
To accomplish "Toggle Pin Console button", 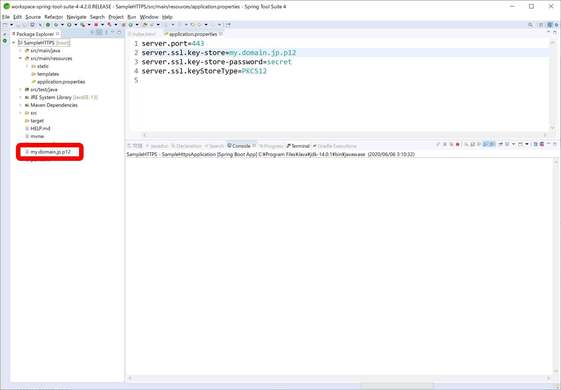I will pos(500,144).
